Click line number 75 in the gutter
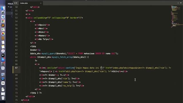The height and width of the screenshot is (103, 183). click(x=16, y=100)
